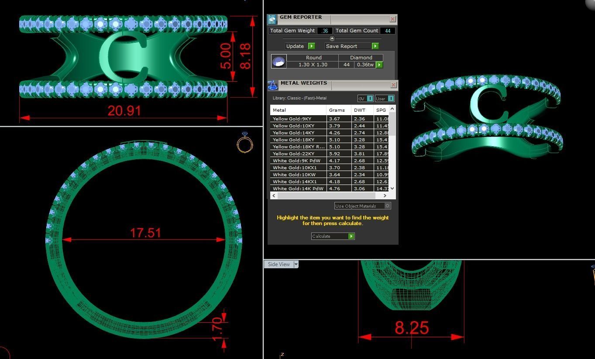Screen dimensions: 595x359
Task: Click the vertical scrollbar thumb in metal table
Action: (x=392, y=123)
